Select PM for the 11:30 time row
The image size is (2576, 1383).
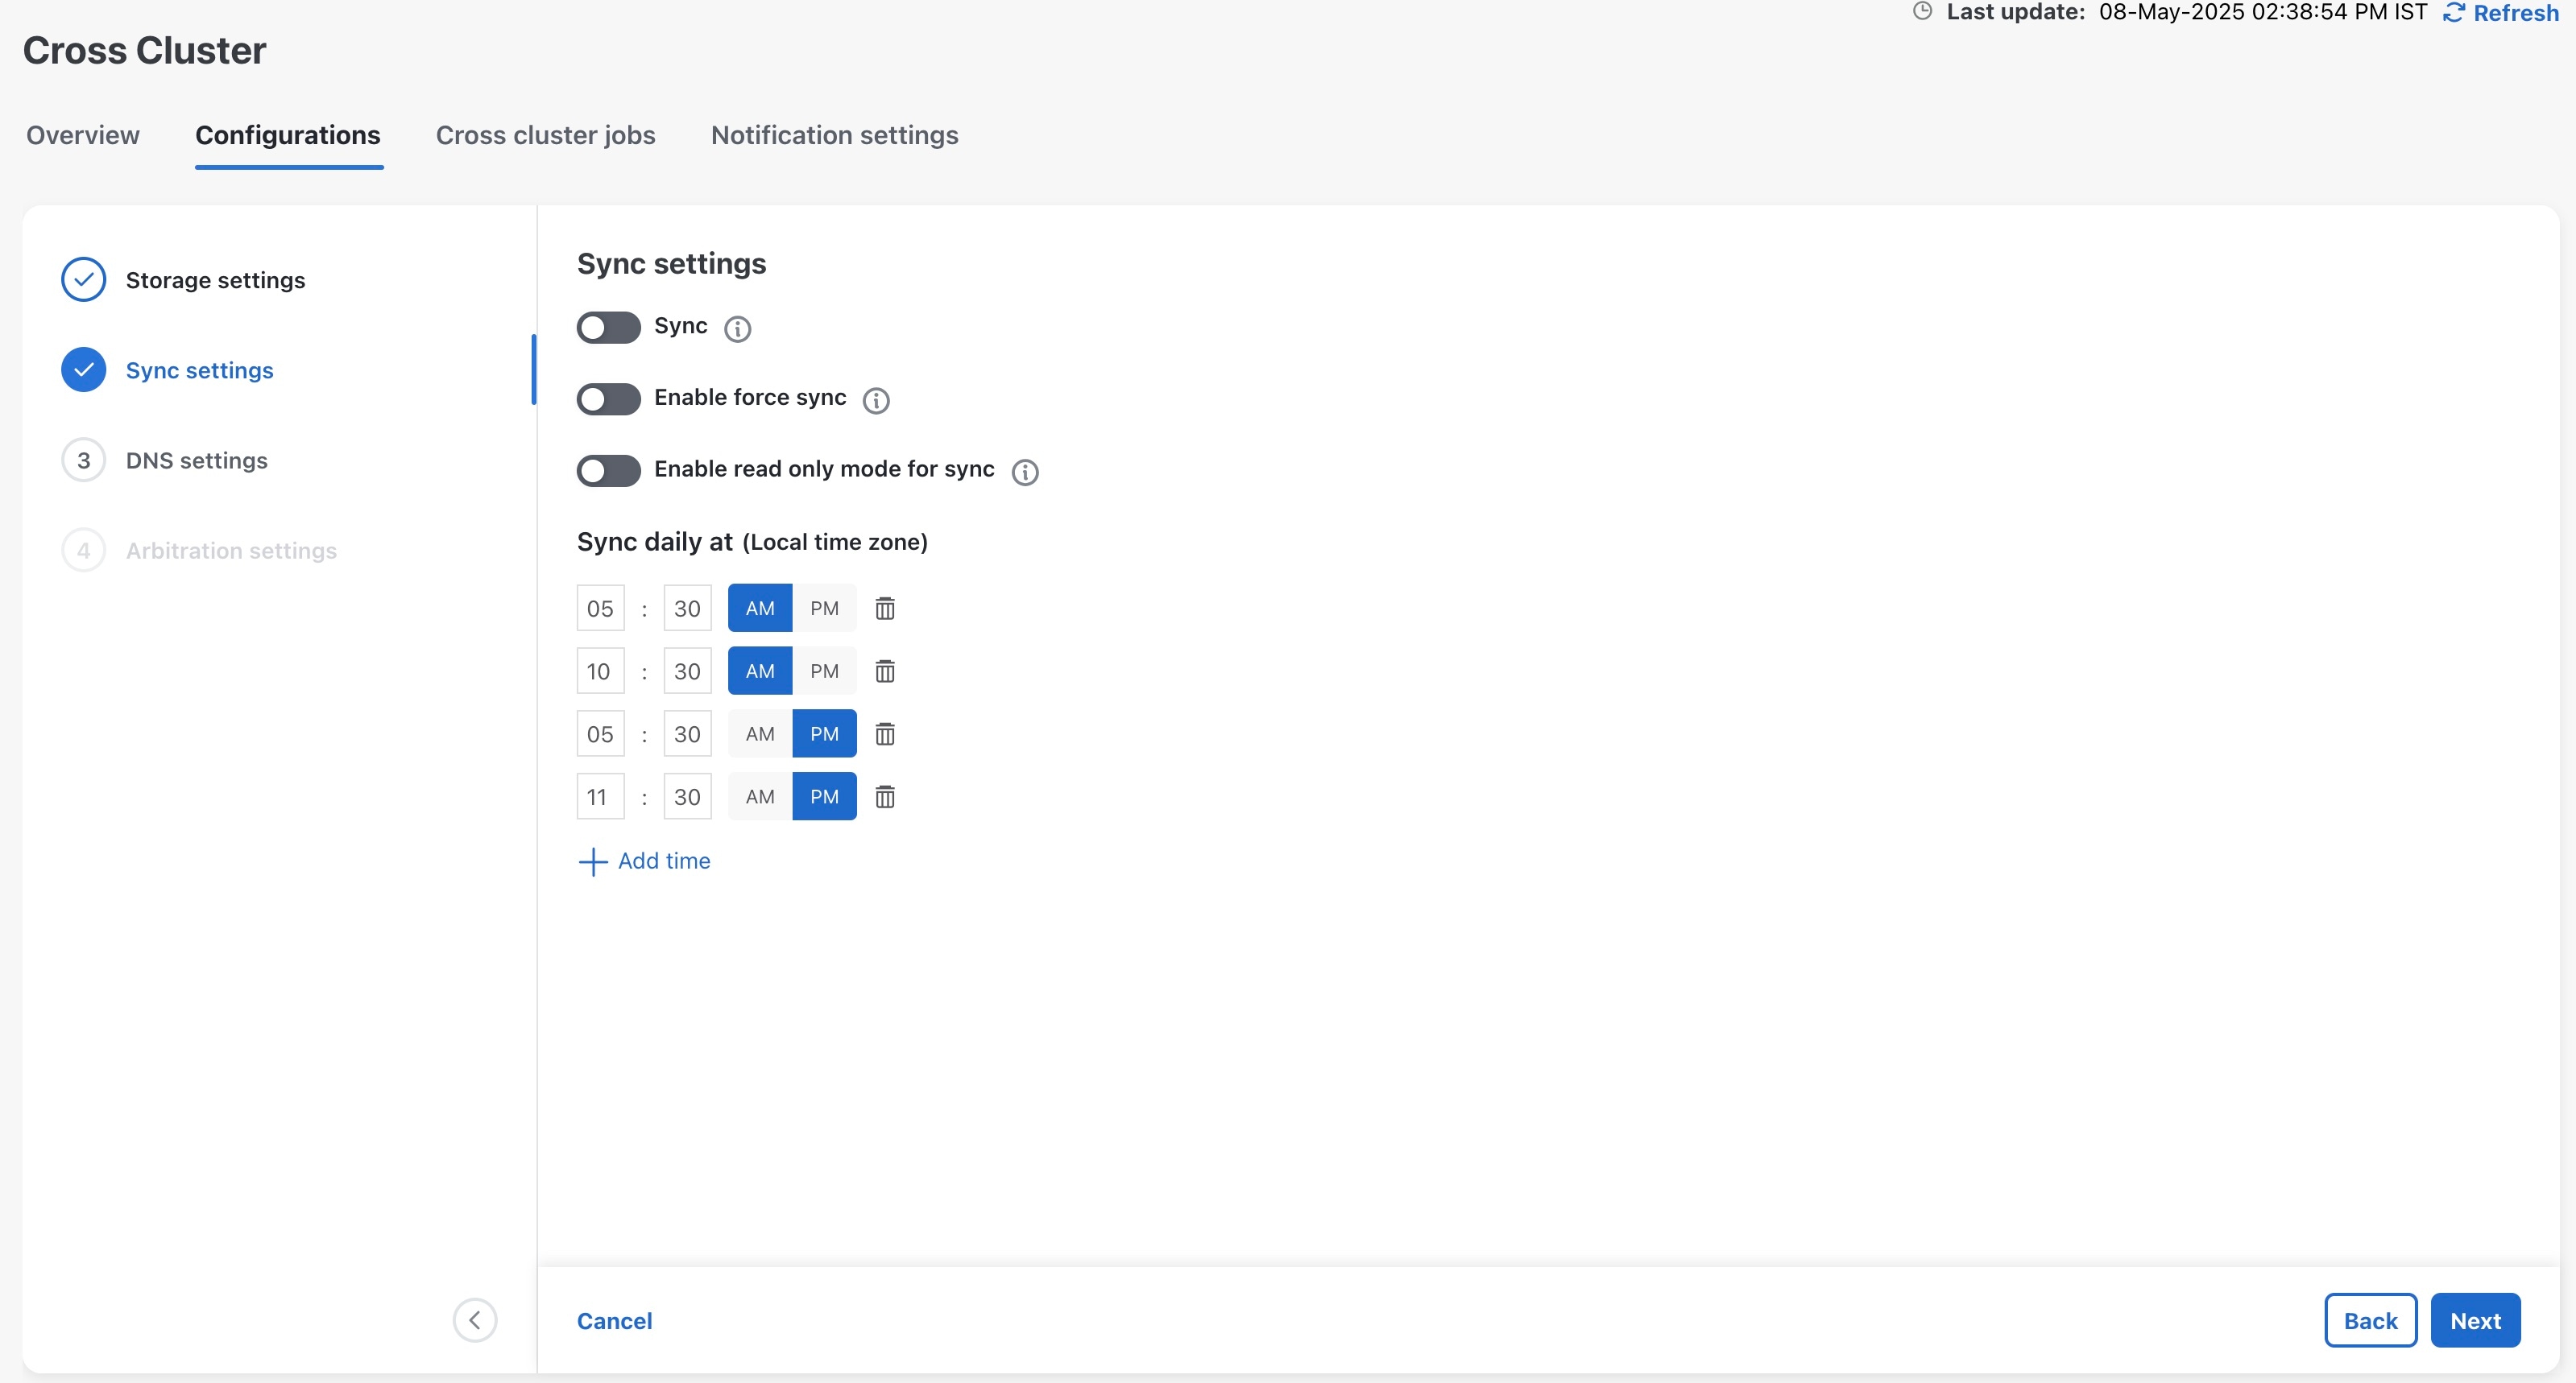[824, 798]
